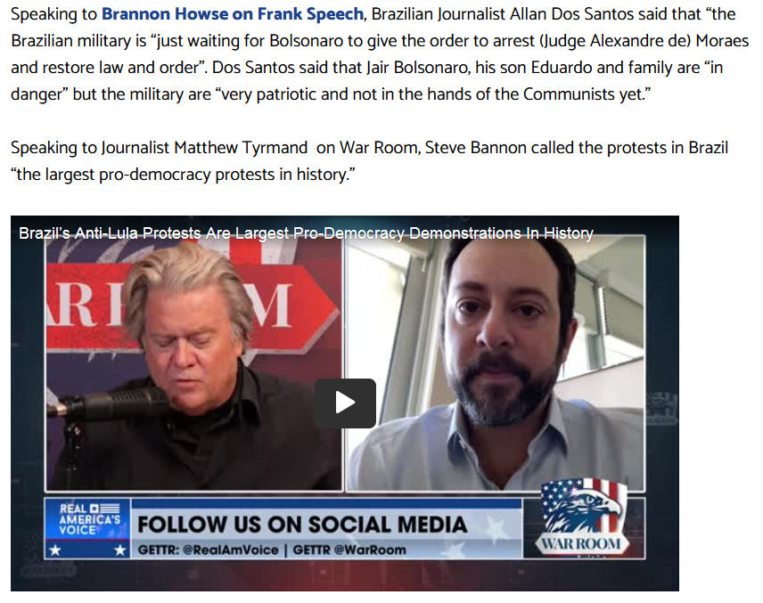Click the left white star under Real America's Voice
The width and height of the screenshot is (763, 603).
pyautogui.click(x=55, y=550)
